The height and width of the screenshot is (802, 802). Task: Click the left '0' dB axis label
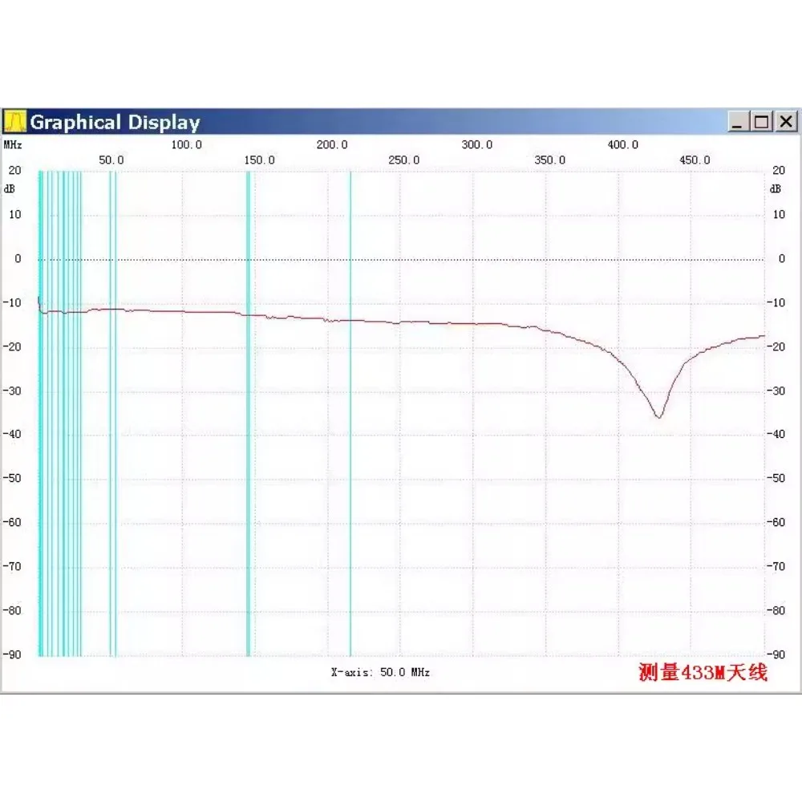(x=18, y=259)
